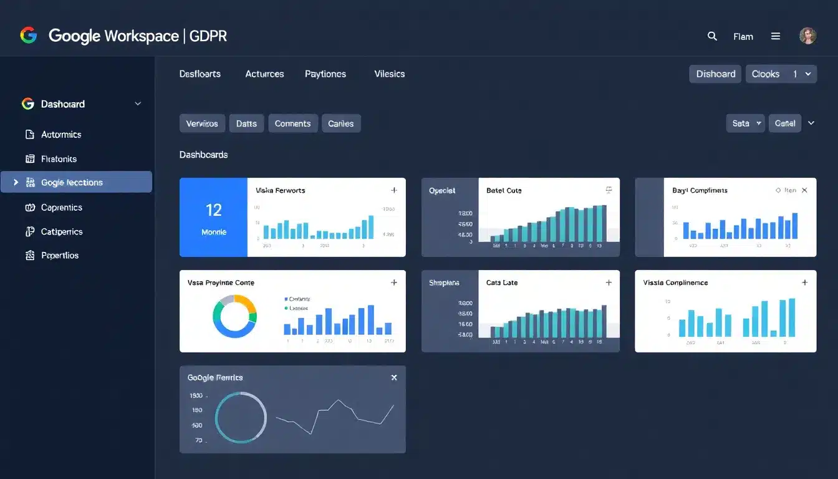Expand the Clooks dropdown
The height and width of the screenshot is (479, 838).
[x=781, y=74]
